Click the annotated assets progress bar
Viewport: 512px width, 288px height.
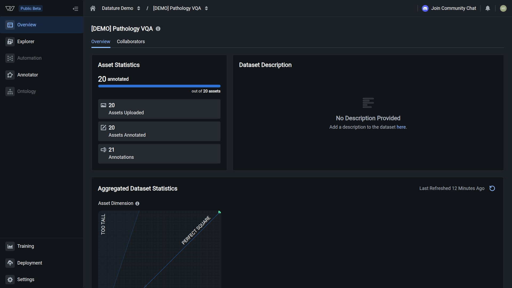point(159,86)
